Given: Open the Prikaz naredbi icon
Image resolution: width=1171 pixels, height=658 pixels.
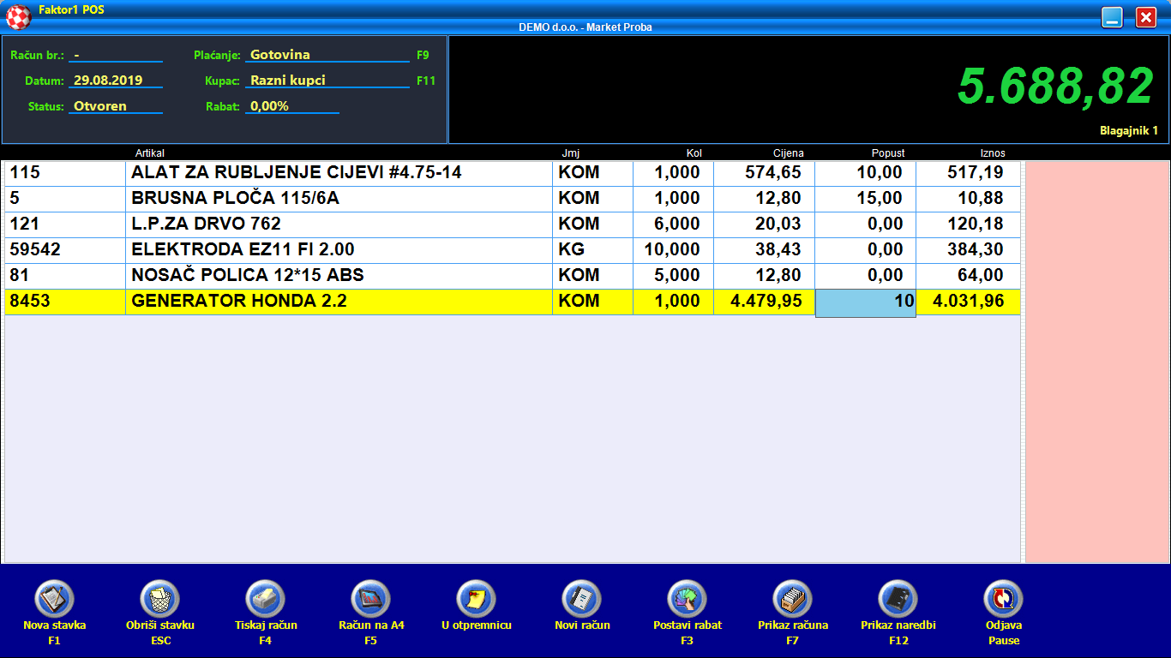Looking at the screenshot, I should tap(898, 598).
